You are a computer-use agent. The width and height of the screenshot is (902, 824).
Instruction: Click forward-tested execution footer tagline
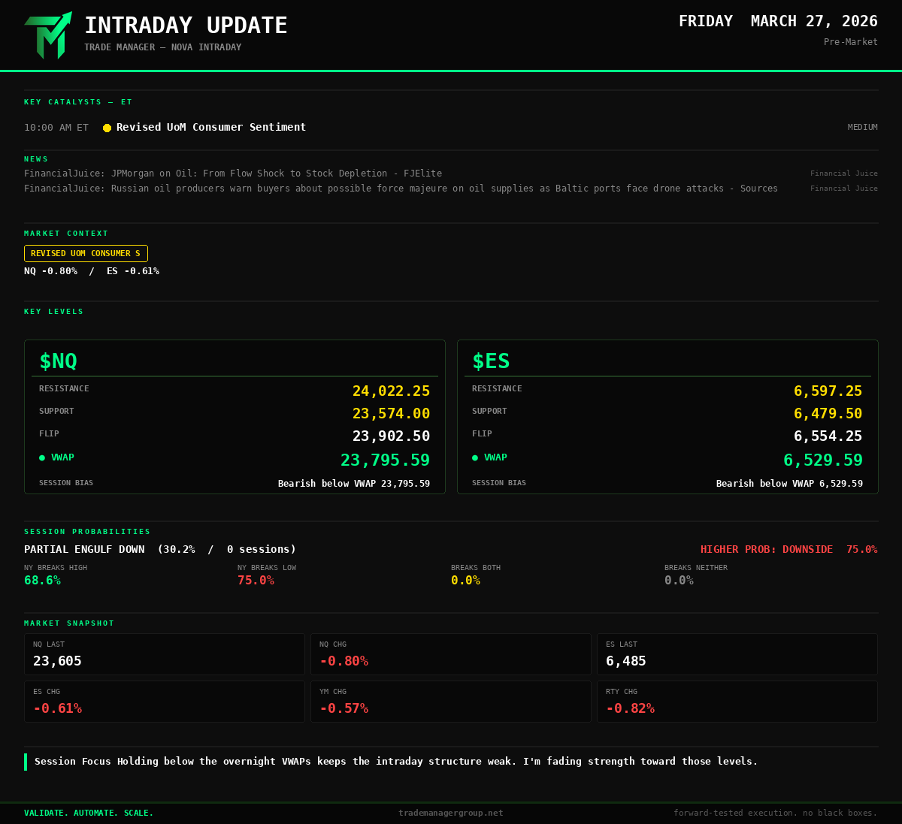pyautogui.click(x=776, y=813)
